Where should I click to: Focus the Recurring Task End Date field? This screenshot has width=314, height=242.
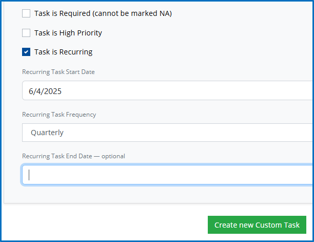[x=167, y=175]
